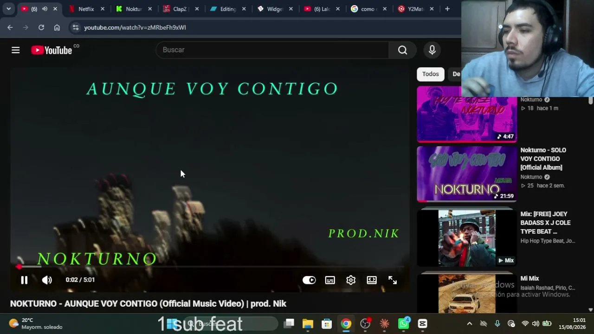Open the Chrome tab search dropdown
Image resolution: width=594 pixels, height=334 pixels.
click(8, 9)
